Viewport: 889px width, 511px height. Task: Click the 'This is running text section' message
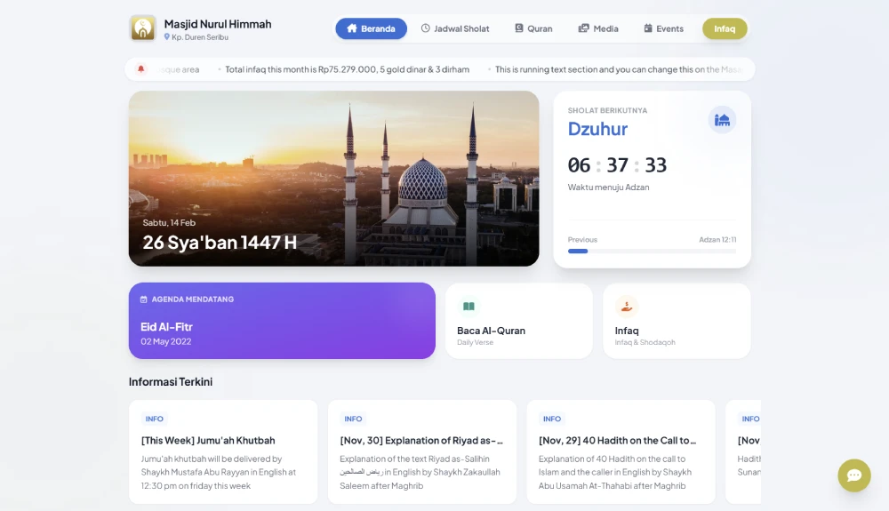pos(619,69)
